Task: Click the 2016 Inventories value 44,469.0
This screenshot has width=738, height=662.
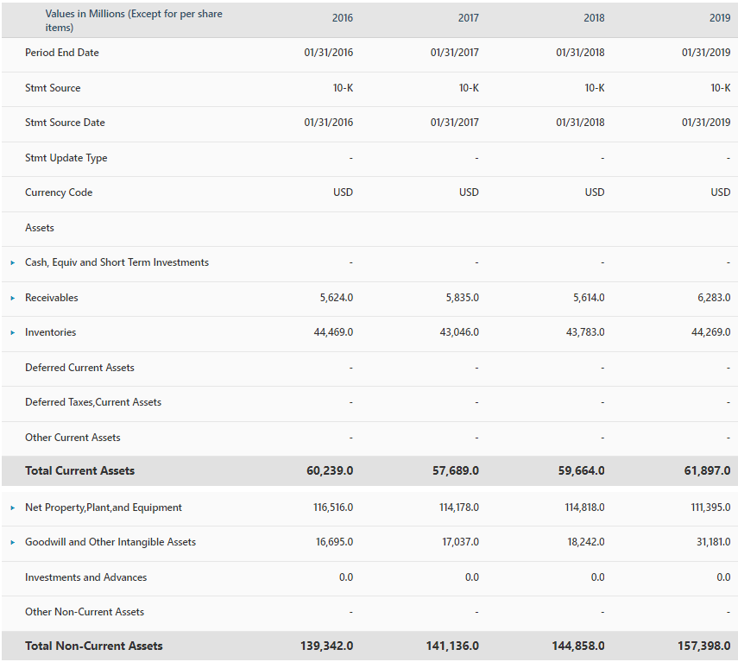Action: tap(333, 332)
